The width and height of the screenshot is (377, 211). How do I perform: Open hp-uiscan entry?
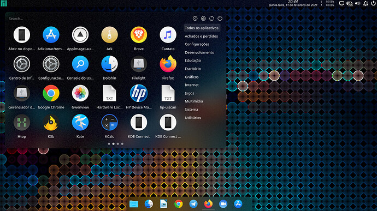[x=168, y=93]
